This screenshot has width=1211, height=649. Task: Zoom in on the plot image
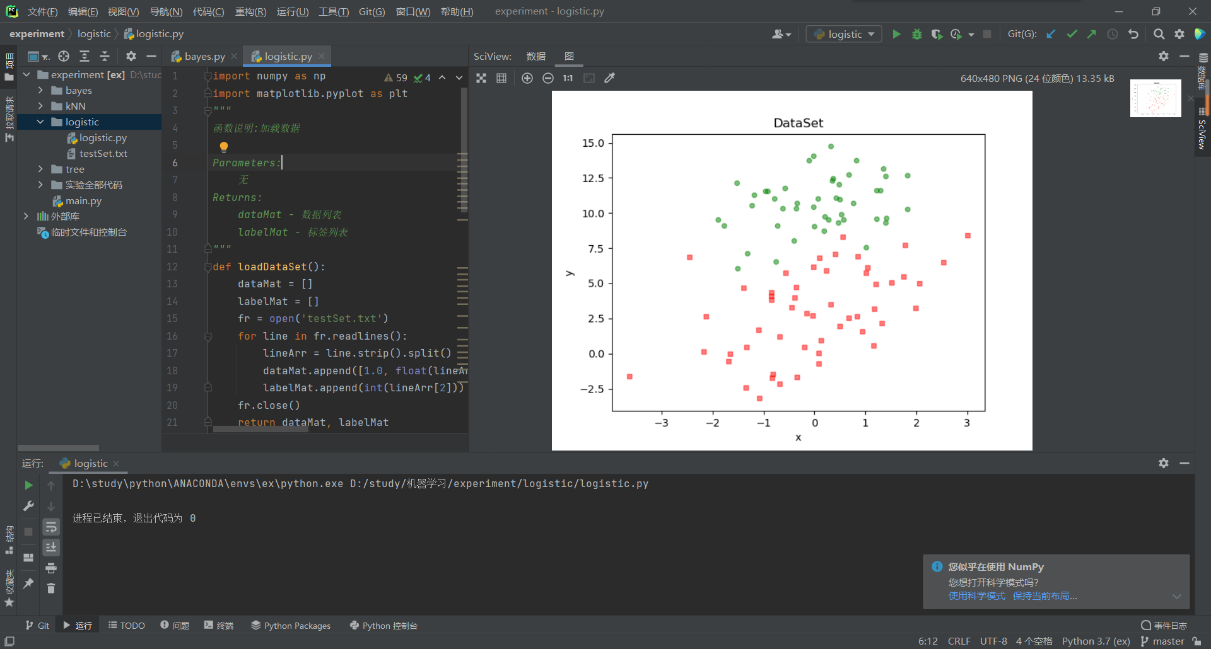click(x=527, y=78)
